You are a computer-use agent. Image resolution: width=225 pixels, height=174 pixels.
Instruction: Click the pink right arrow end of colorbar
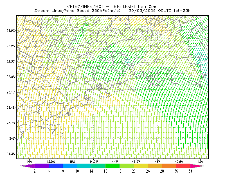point(197,166)
